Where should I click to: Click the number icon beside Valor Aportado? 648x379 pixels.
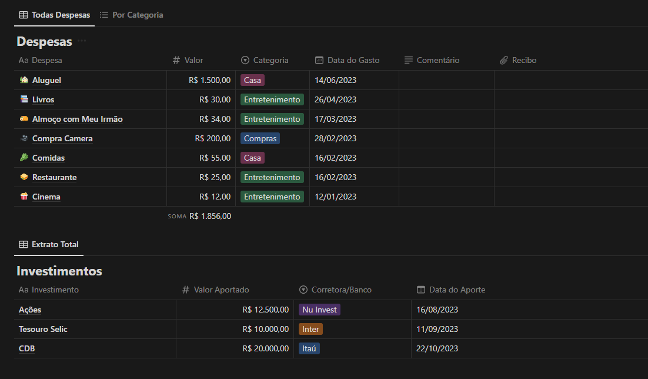pyautogui.click(x=186, y=290)
